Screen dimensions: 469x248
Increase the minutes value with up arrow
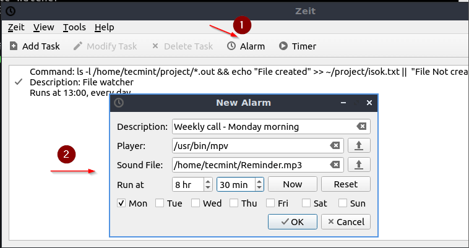(259, 181)
